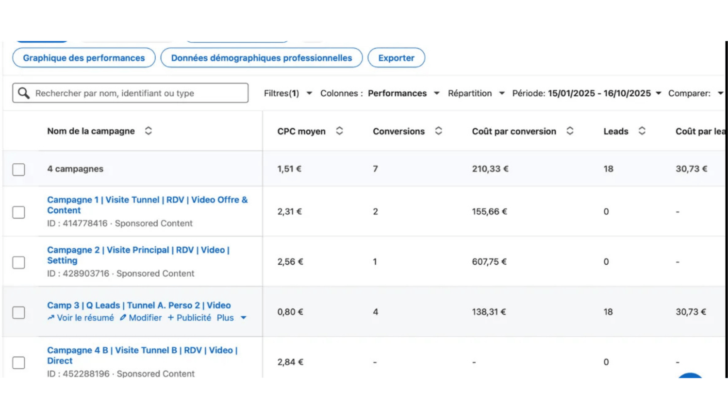Screen dimensions: 728x410
Task: Check the Campagne 1 Visite Tunnel checkbox
Action: click(18, 212)
